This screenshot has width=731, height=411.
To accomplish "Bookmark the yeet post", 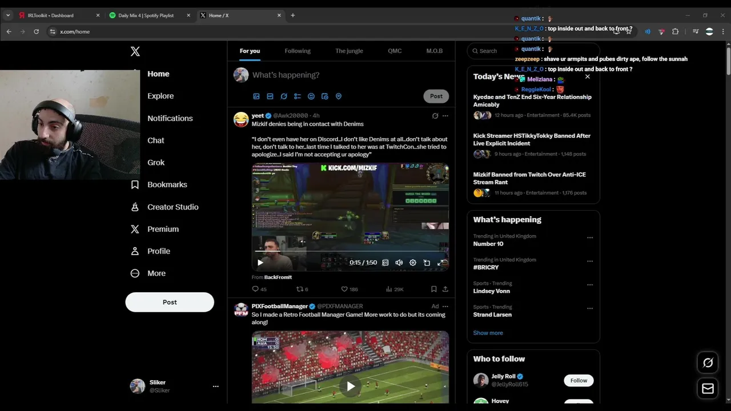I will pos(434,289).
